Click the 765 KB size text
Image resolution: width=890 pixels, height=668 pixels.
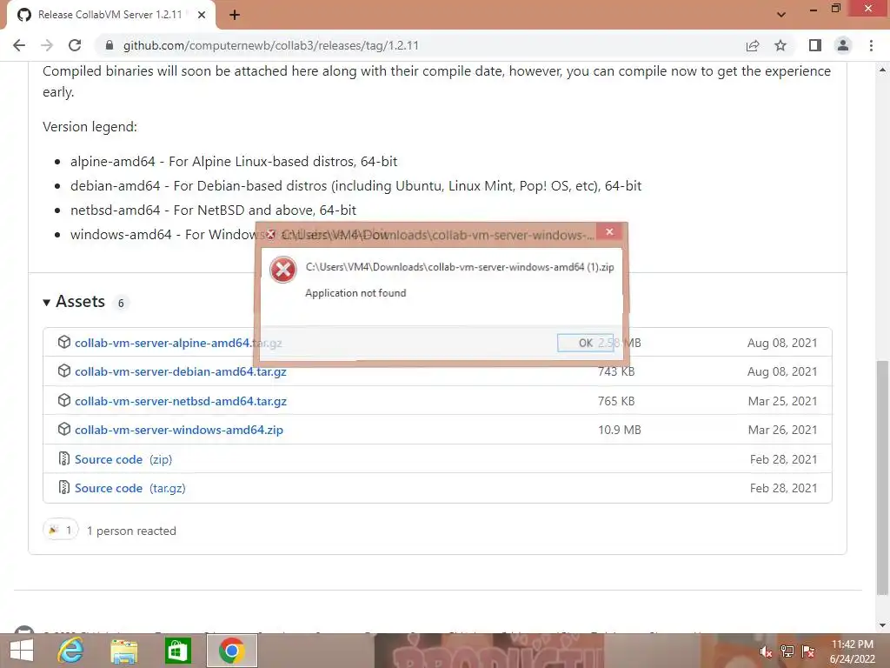(616, 401)
